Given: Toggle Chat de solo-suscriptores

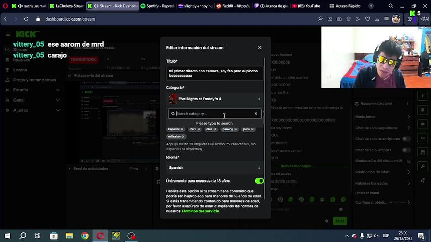Looking at the screenshot, I should (406, 139).
